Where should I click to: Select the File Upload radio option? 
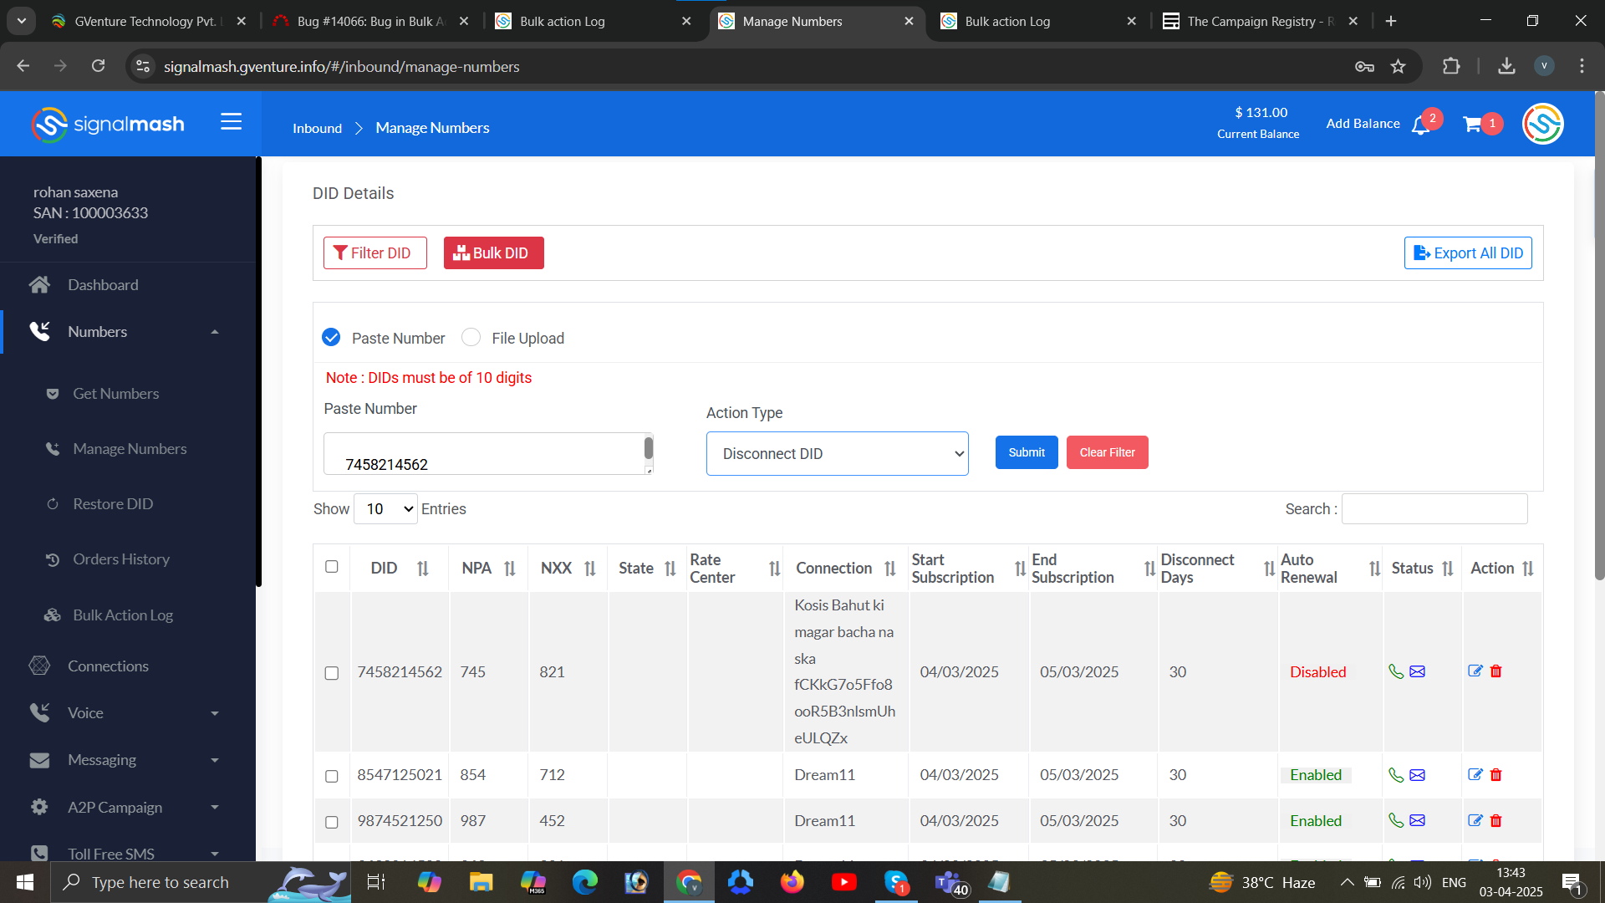tap(471, 337)
